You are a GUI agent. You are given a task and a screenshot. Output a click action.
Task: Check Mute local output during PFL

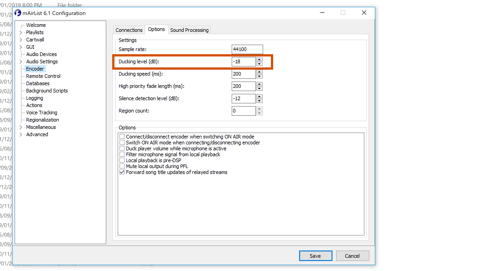click(122, 167)
